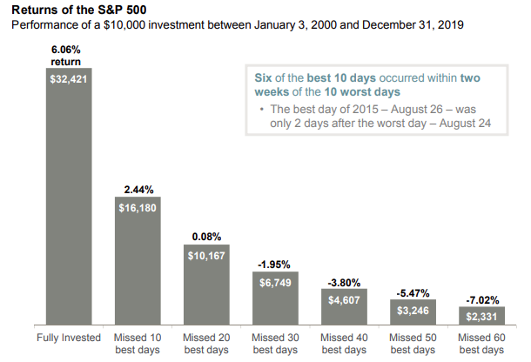Click the "Returns of the S&P 500" title
The width and height of the screenshot is (531, 362).
pyautogui.click(x=72, y=10)
